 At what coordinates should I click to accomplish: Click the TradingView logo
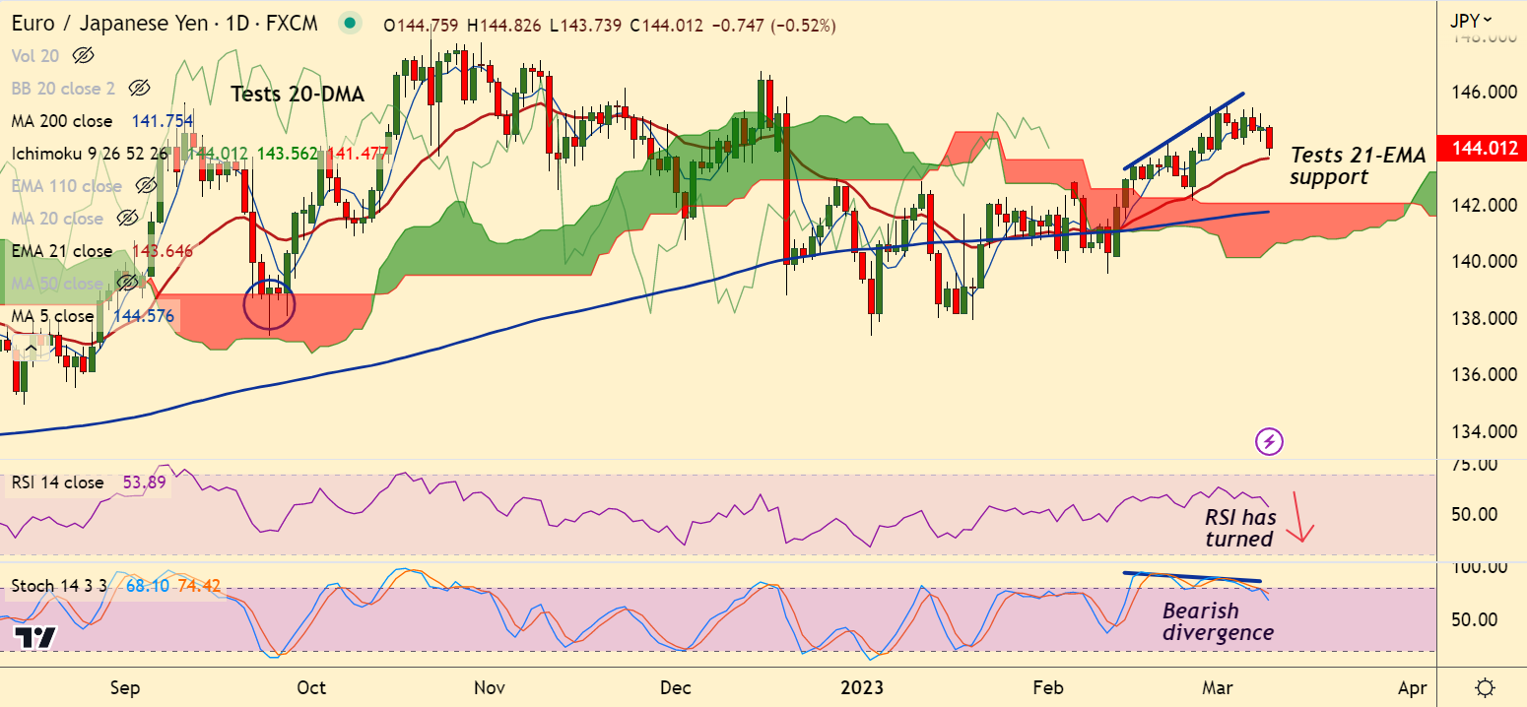tap(35, 637)
